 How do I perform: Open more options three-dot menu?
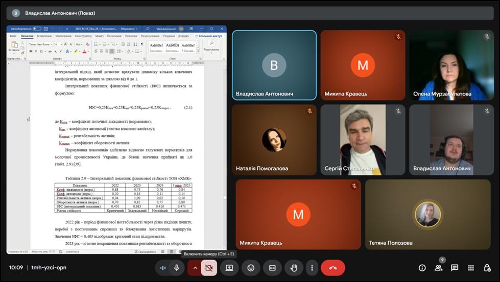click(312, 268)
